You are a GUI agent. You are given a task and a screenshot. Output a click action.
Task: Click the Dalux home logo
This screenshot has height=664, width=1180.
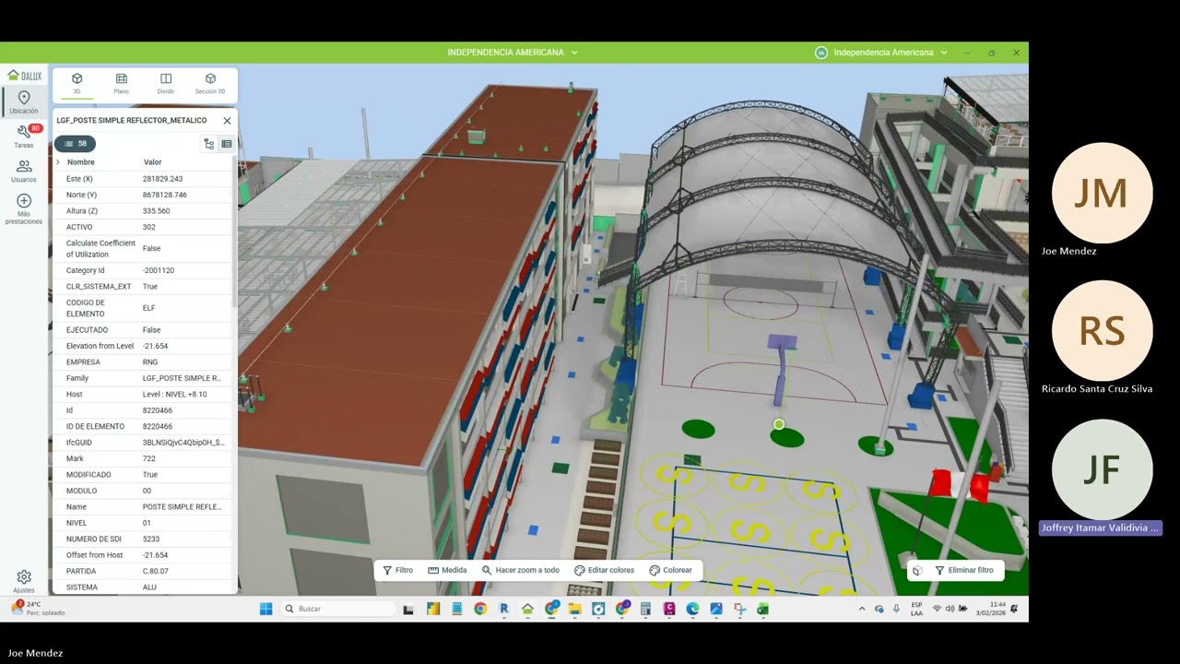tap(24, 76)
